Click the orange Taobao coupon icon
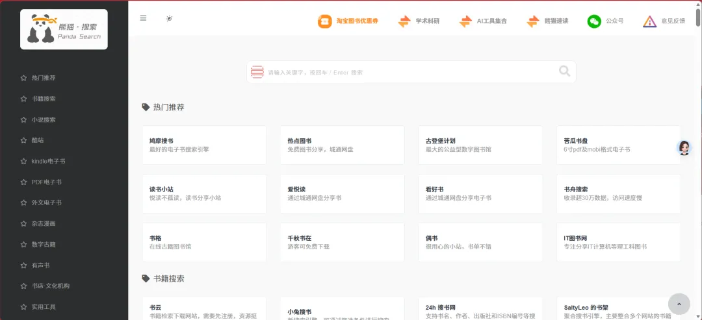 (324, 21)
